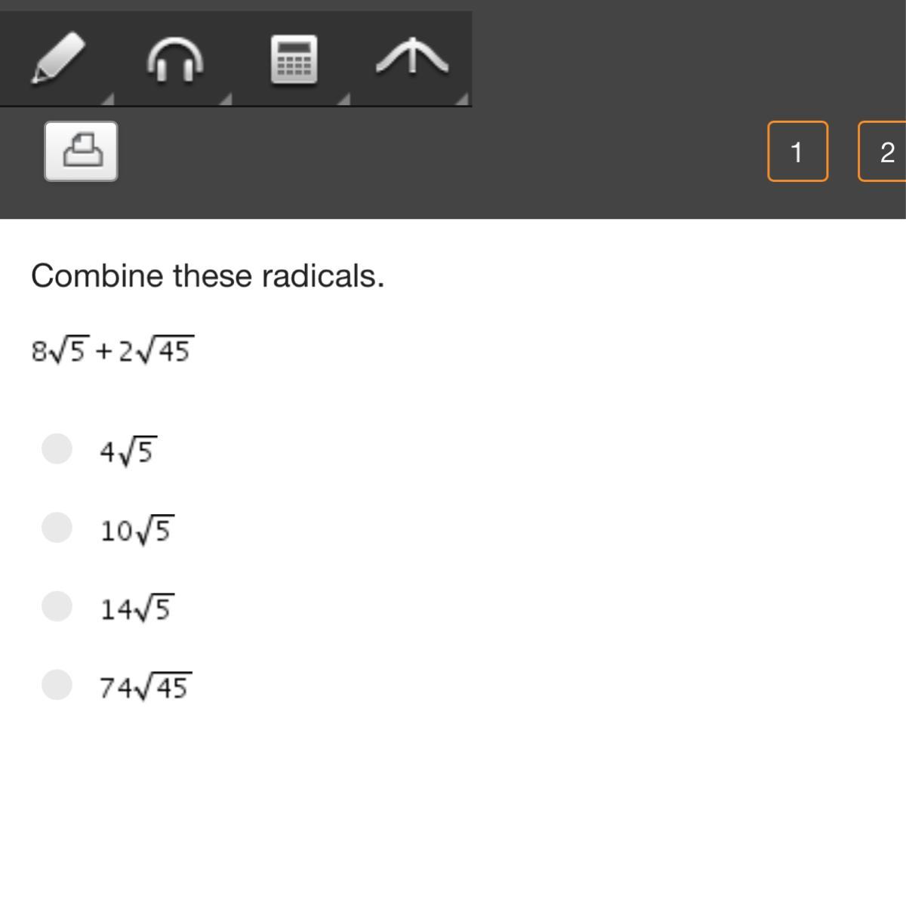Select radio button for 4√5
This screenshot has width=906, height=906.
click(x=57, y=448)
